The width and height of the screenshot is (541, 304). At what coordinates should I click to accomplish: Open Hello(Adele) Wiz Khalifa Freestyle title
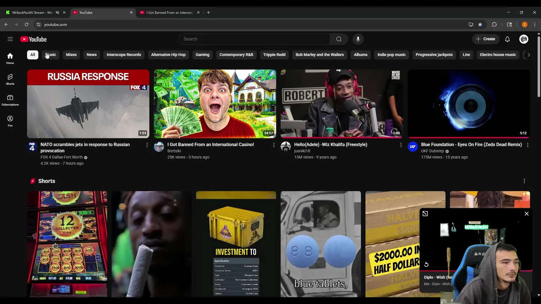pyautogui.click(x=331, y=144)
